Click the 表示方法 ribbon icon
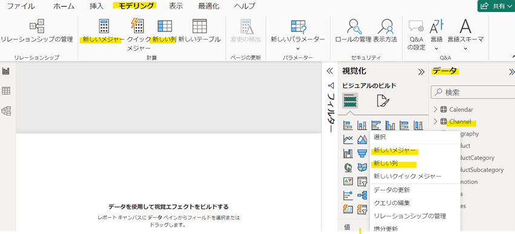 (385, 26)
